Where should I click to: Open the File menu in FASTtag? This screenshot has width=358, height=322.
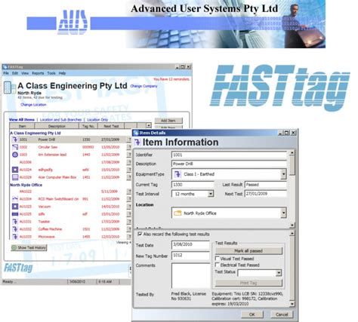(x=6, y=73)
